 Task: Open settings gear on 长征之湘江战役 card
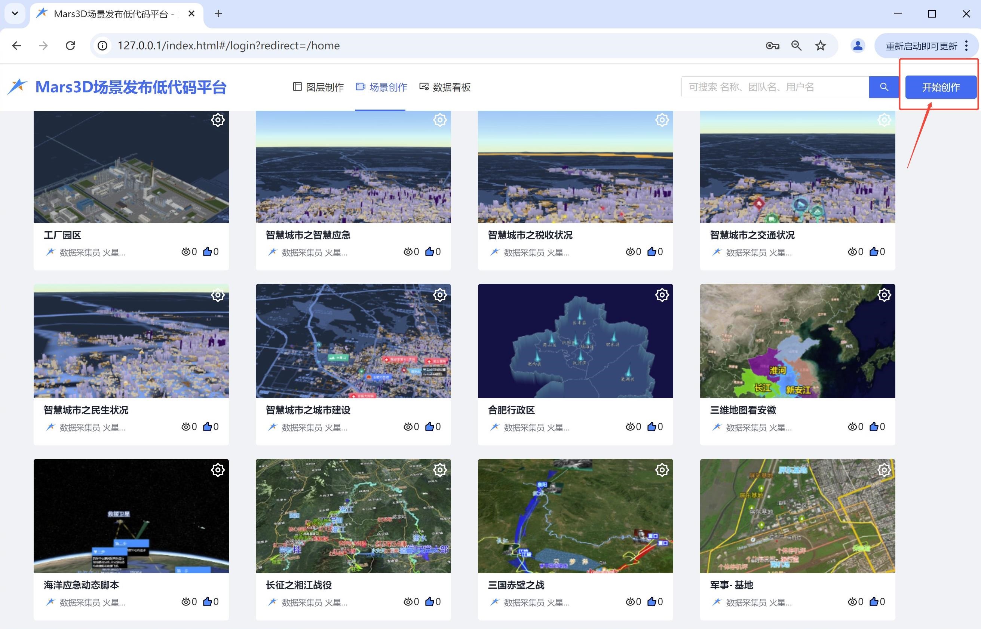tap(440, 470)
